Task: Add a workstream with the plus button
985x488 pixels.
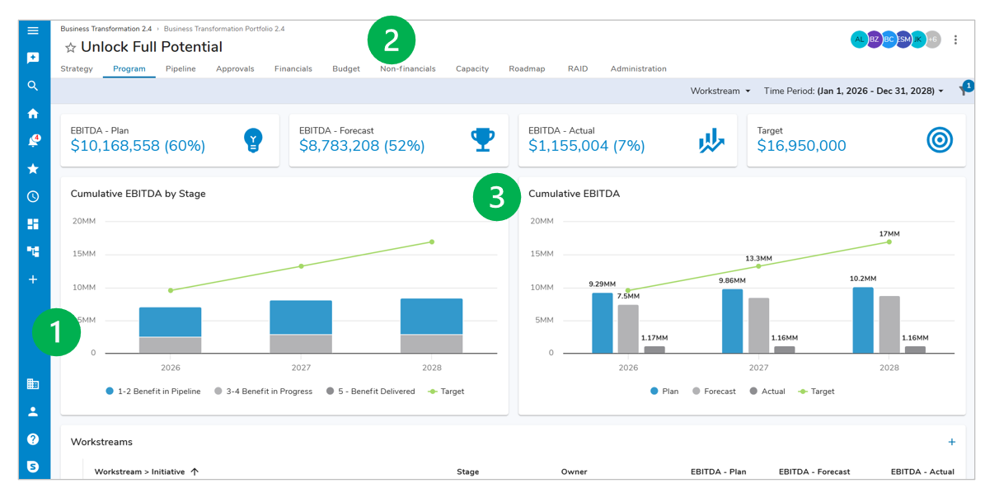Action: coord(951,443)
